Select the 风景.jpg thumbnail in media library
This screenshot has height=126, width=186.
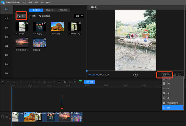pos(40,43)
